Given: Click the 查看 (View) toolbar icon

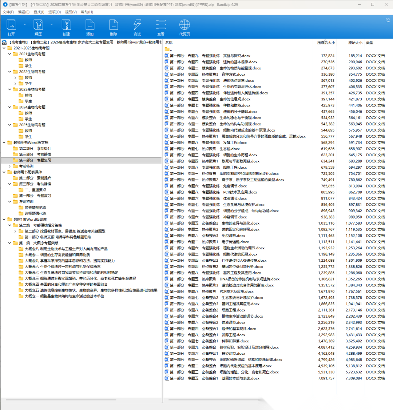Looking at the screenshot, I should (161, 26).
